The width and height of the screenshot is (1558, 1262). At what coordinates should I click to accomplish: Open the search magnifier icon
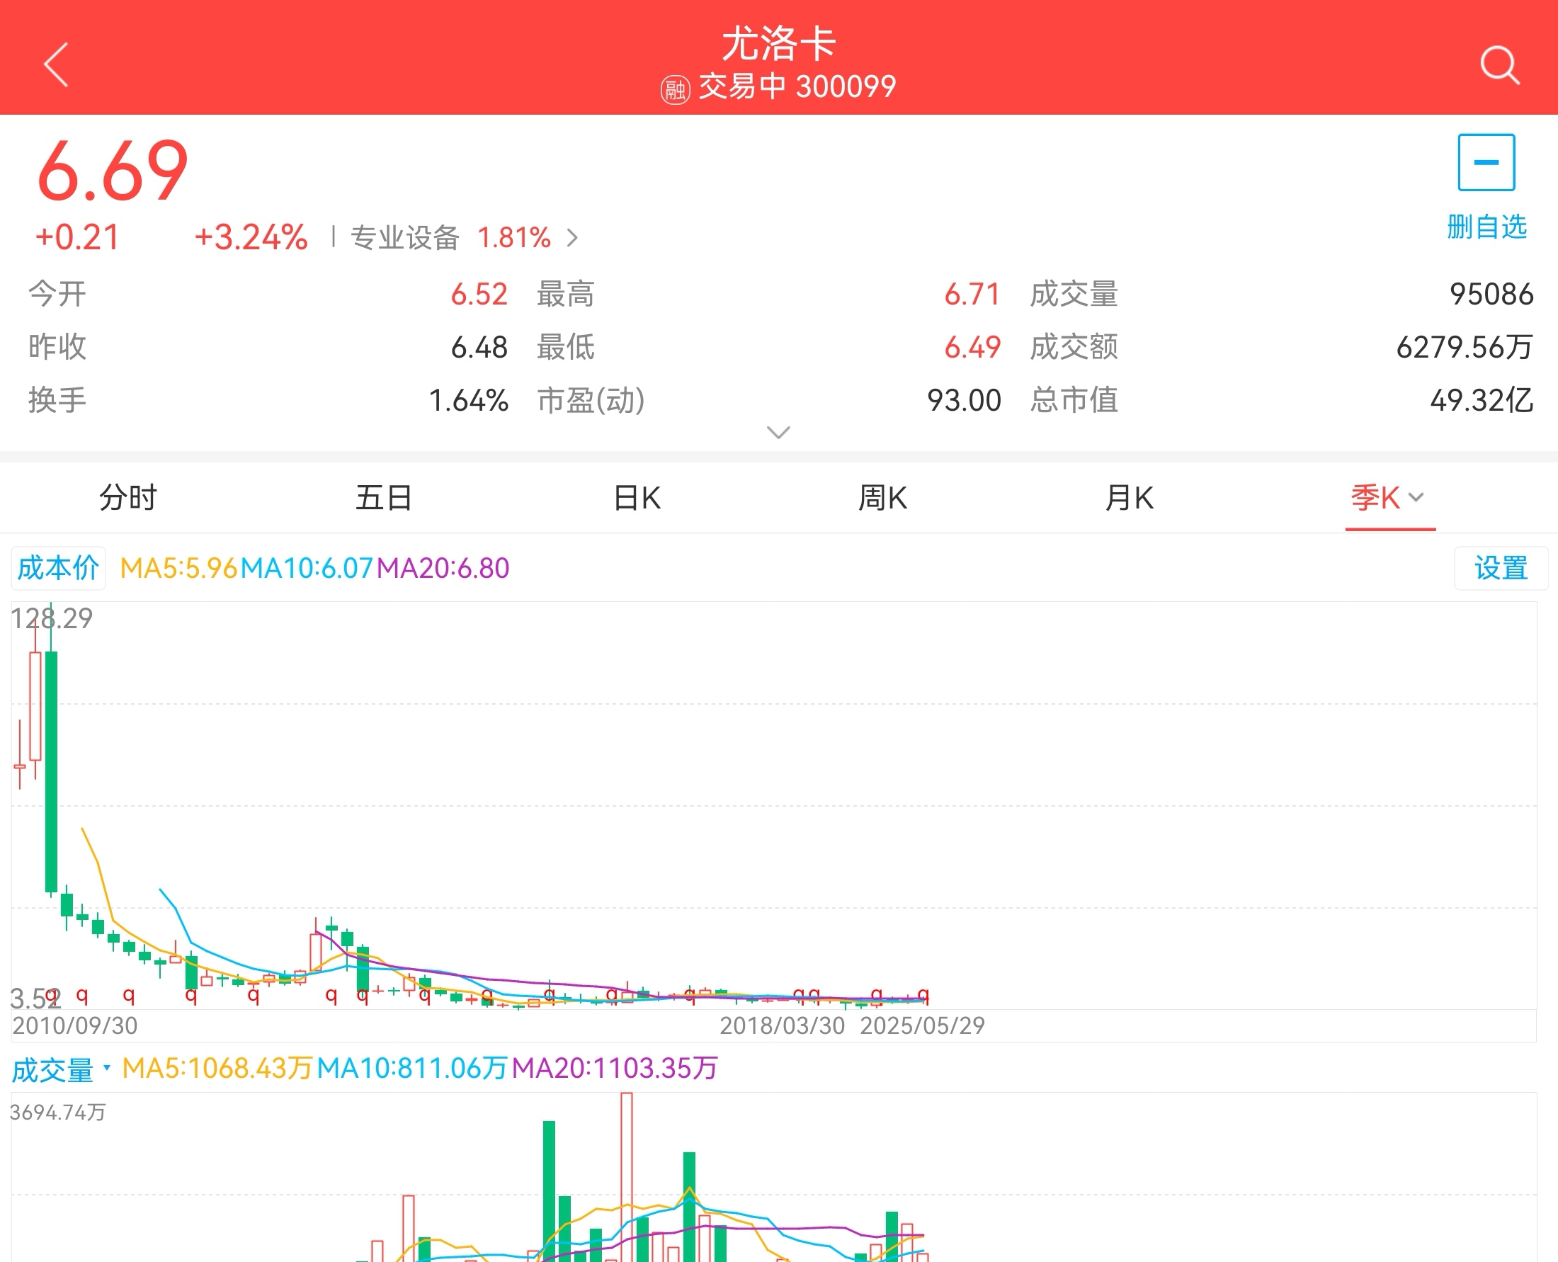pyautogui.click(x=1500, y=65)
